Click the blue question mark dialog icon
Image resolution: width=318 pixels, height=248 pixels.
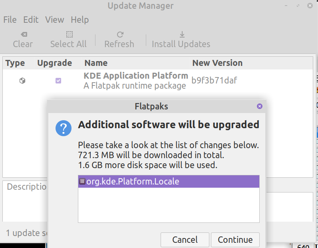click(x=64, y=129)
